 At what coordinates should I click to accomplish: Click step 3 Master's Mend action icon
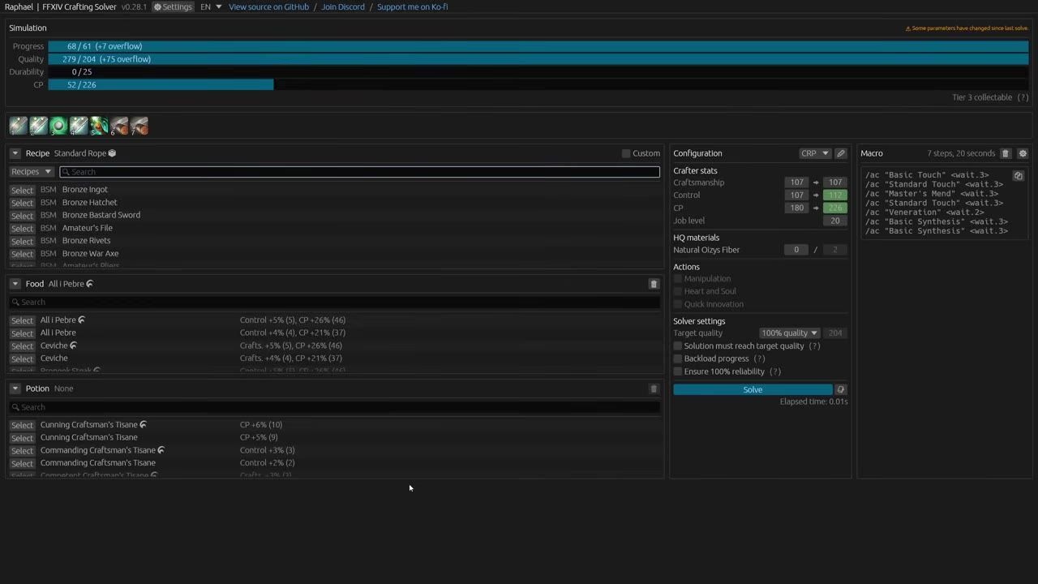pos(58,126)
